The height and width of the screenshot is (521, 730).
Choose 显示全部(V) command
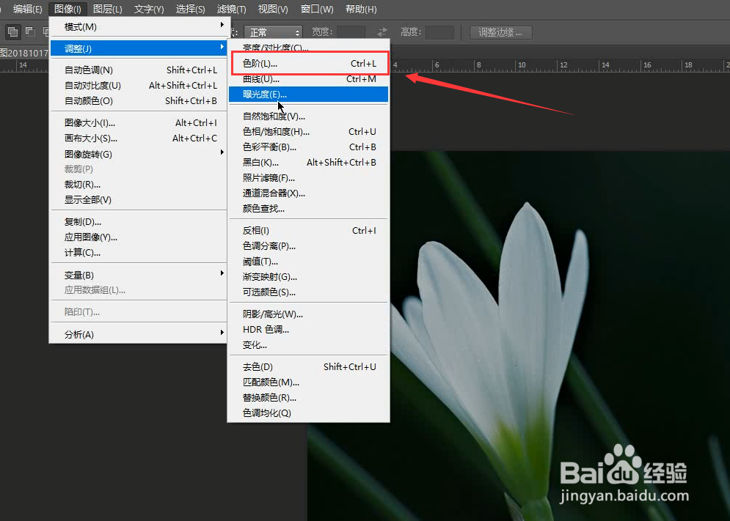pos(138,199)
